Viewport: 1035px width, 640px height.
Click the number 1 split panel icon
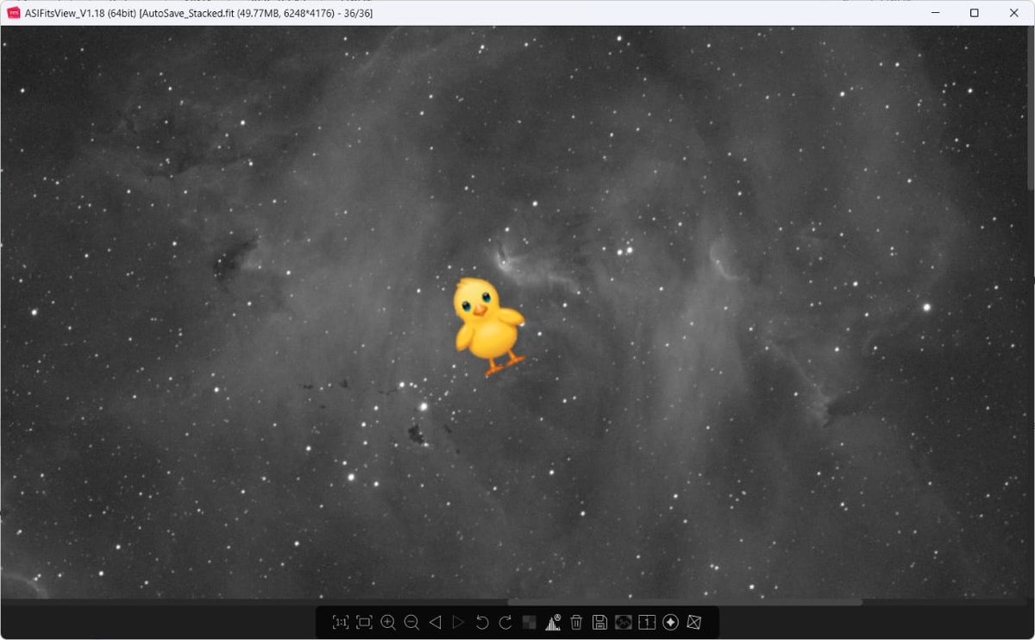coord(647,622)
